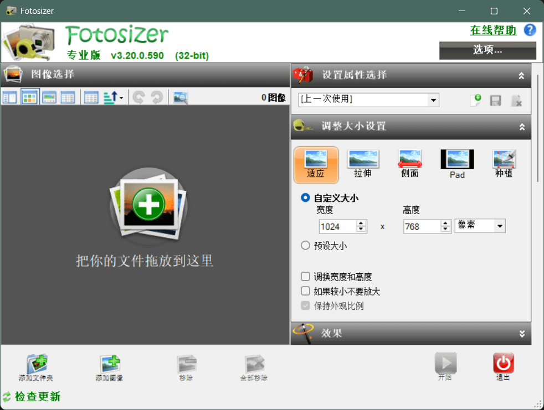The width and height of the screenshot is (544, 410).
Task: Click the 检查更新 check updates link
Action: click(37, 397)
